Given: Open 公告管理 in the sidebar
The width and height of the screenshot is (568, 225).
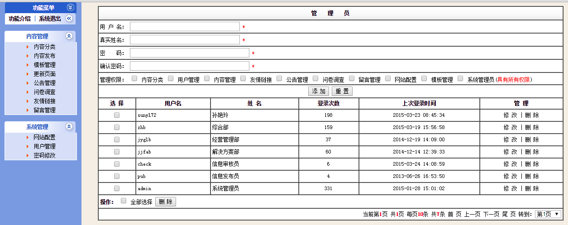Looking at the screenshot, I should pyautogui.click(x=45, y=83).
